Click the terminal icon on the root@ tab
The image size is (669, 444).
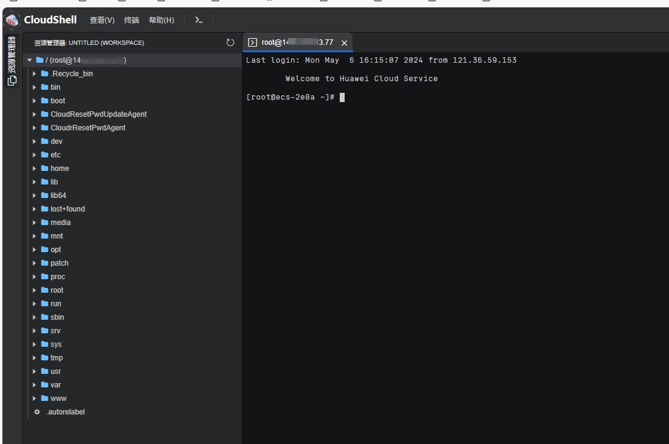252,42
